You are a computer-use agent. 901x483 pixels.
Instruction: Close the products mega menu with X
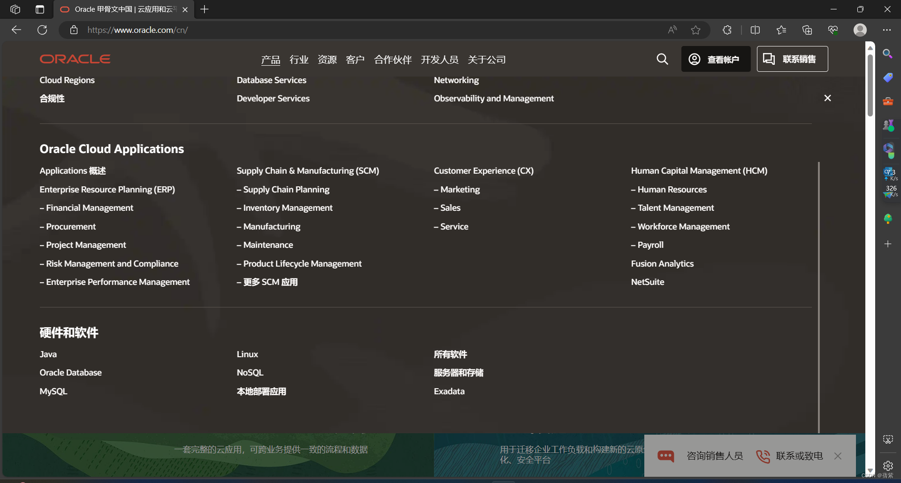point(827,98)
